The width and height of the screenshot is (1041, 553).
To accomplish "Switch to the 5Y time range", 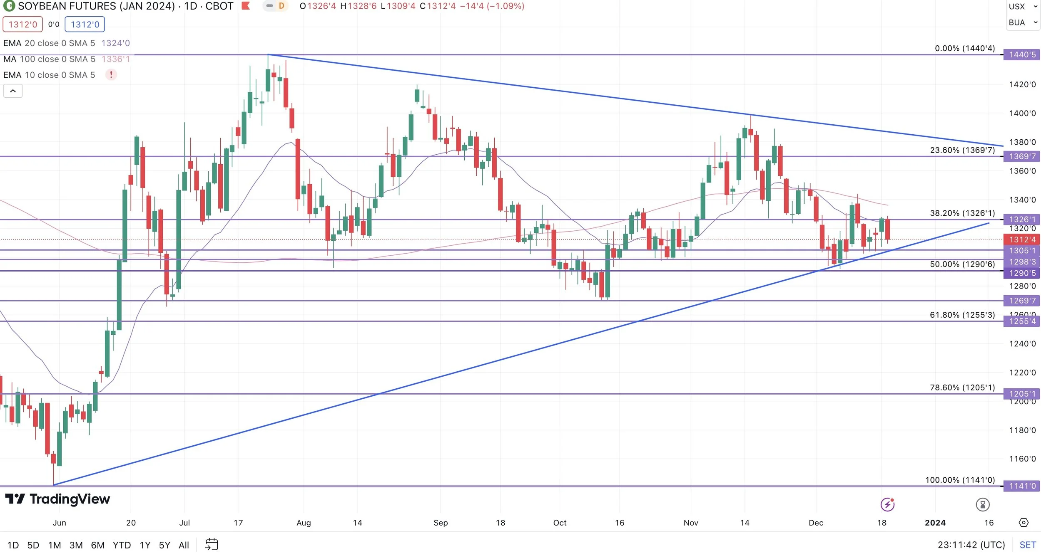I will click(164, 545).
